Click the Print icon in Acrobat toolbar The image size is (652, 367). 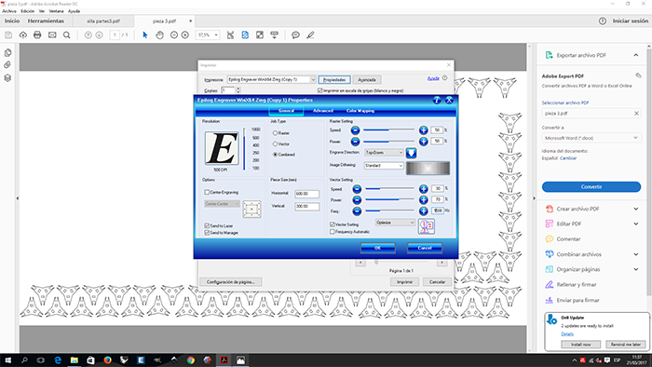pos(37,35)
